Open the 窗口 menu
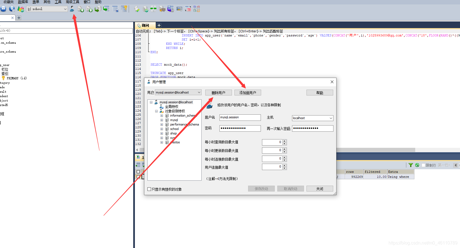 [x=87, y=2]
